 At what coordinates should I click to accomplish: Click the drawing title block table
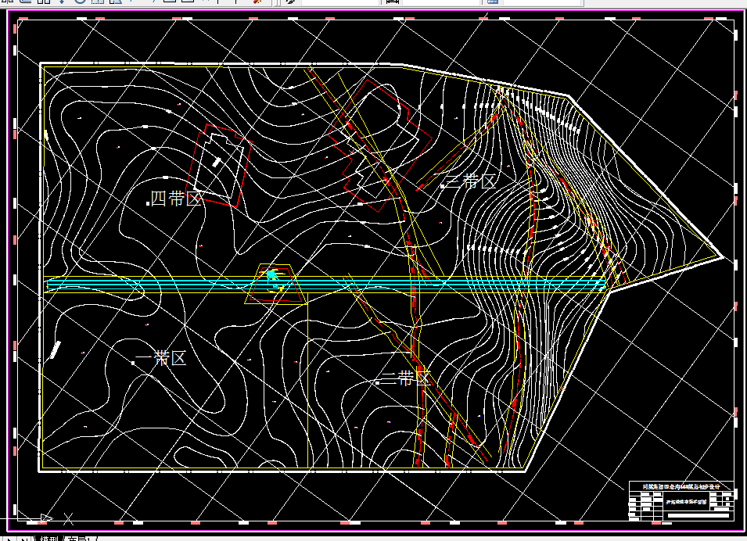click(681, 501)
